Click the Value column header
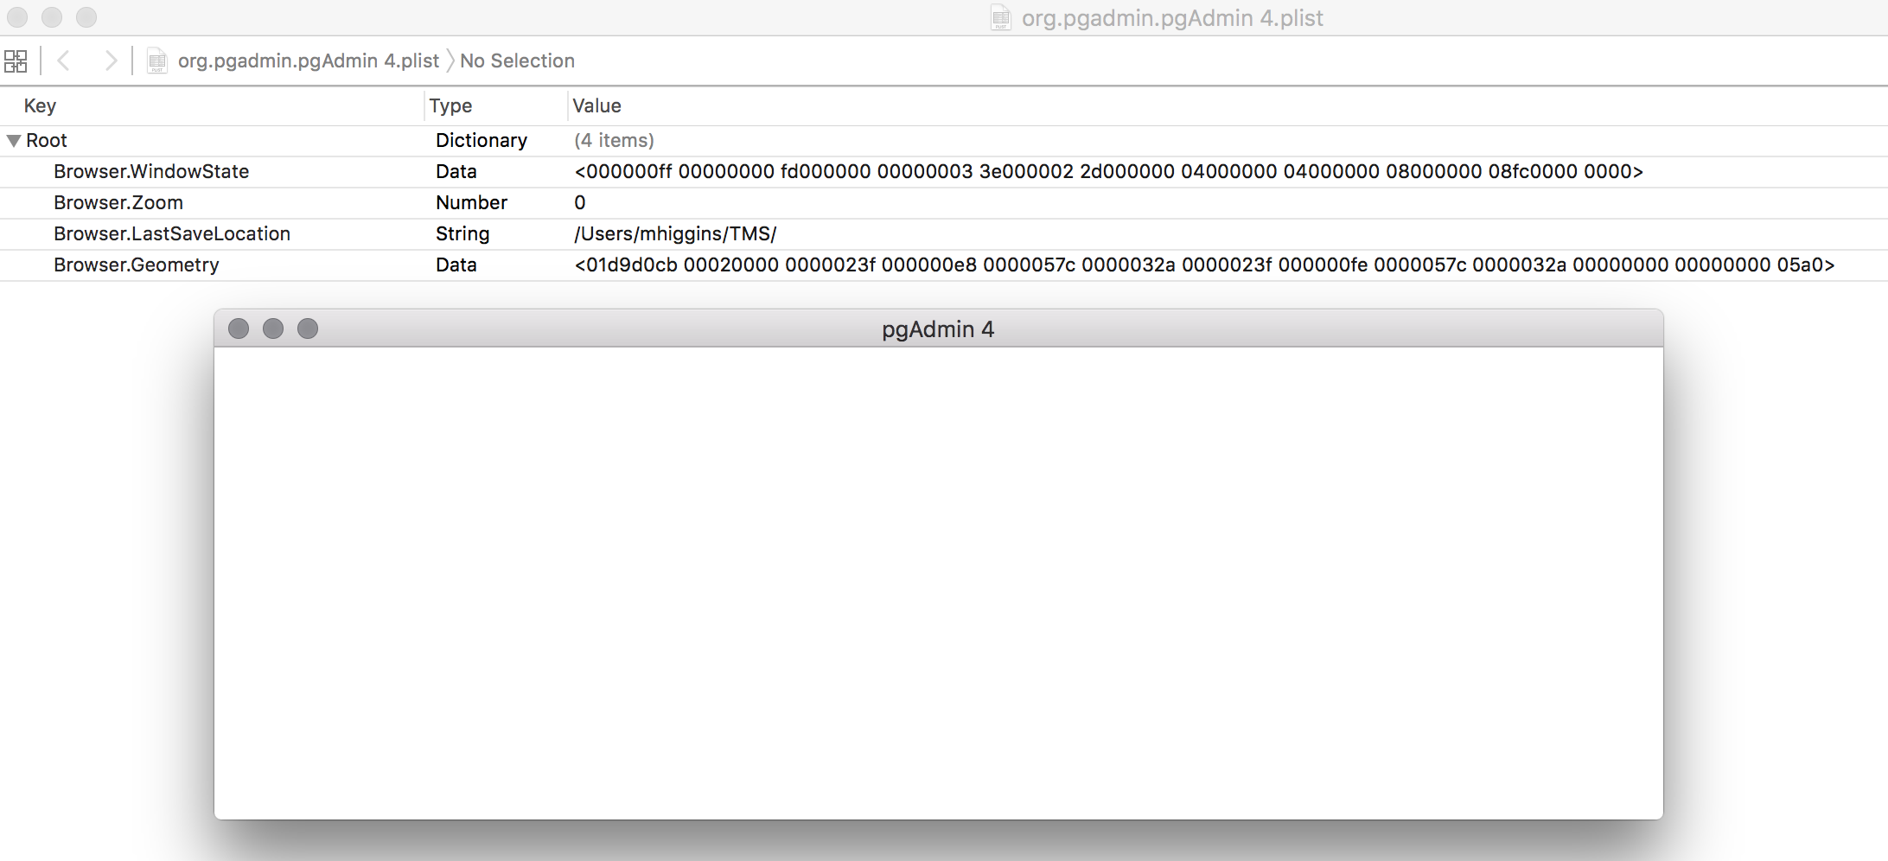Viewport: 1888px width, 861px height. (596, 105)
